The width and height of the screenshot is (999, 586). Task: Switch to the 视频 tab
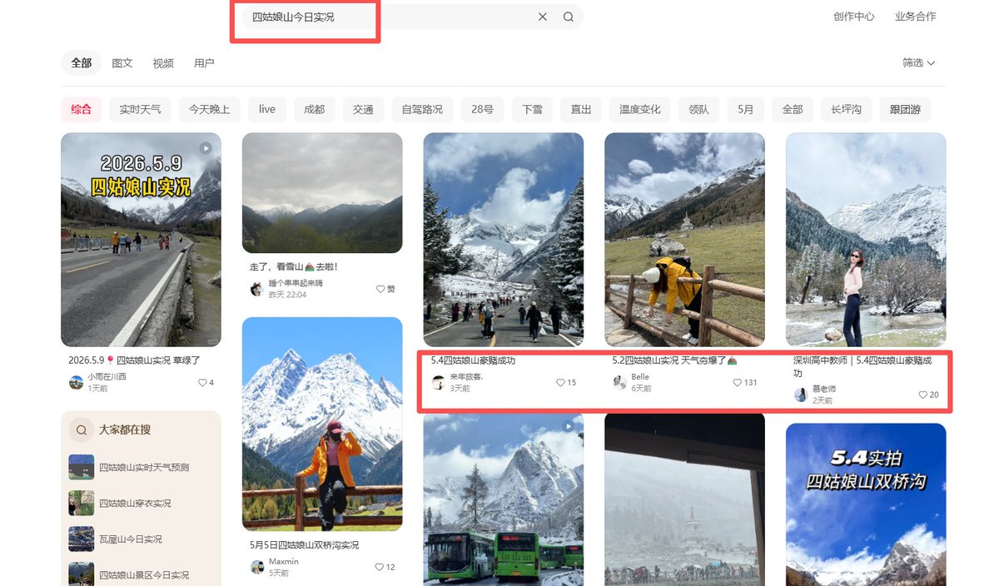[x=163, y=63]
